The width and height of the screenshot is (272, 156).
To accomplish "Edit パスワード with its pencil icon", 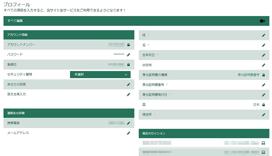I will coord(129,55).
